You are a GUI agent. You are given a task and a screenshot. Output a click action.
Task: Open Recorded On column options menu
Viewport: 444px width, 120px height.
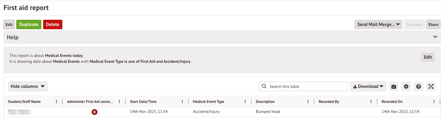point(434,102)
